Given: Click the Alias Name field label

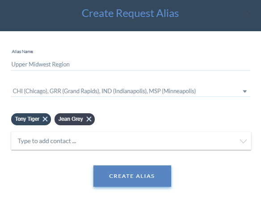Looking at the screenshot, I should 22,52.
